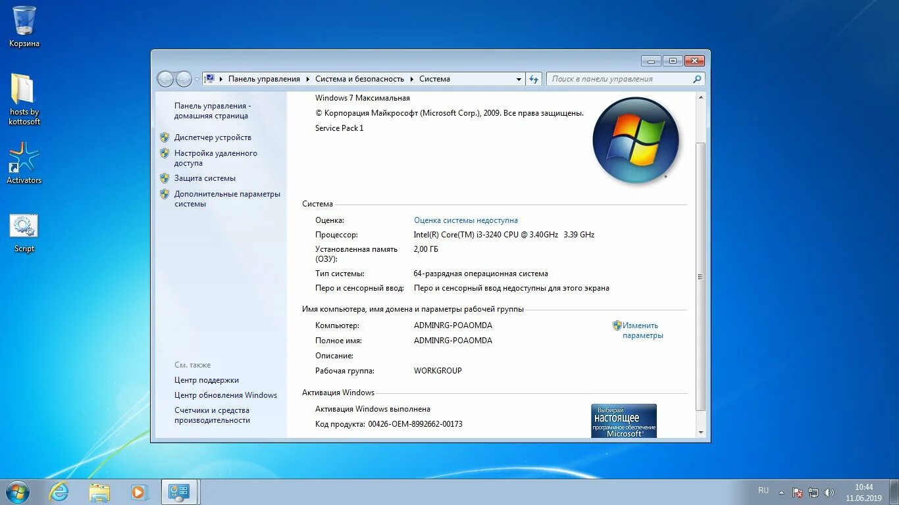Click Система и безопасность breadcrumb segment
The image size is (899, 505).
click(x=359, y=79)
